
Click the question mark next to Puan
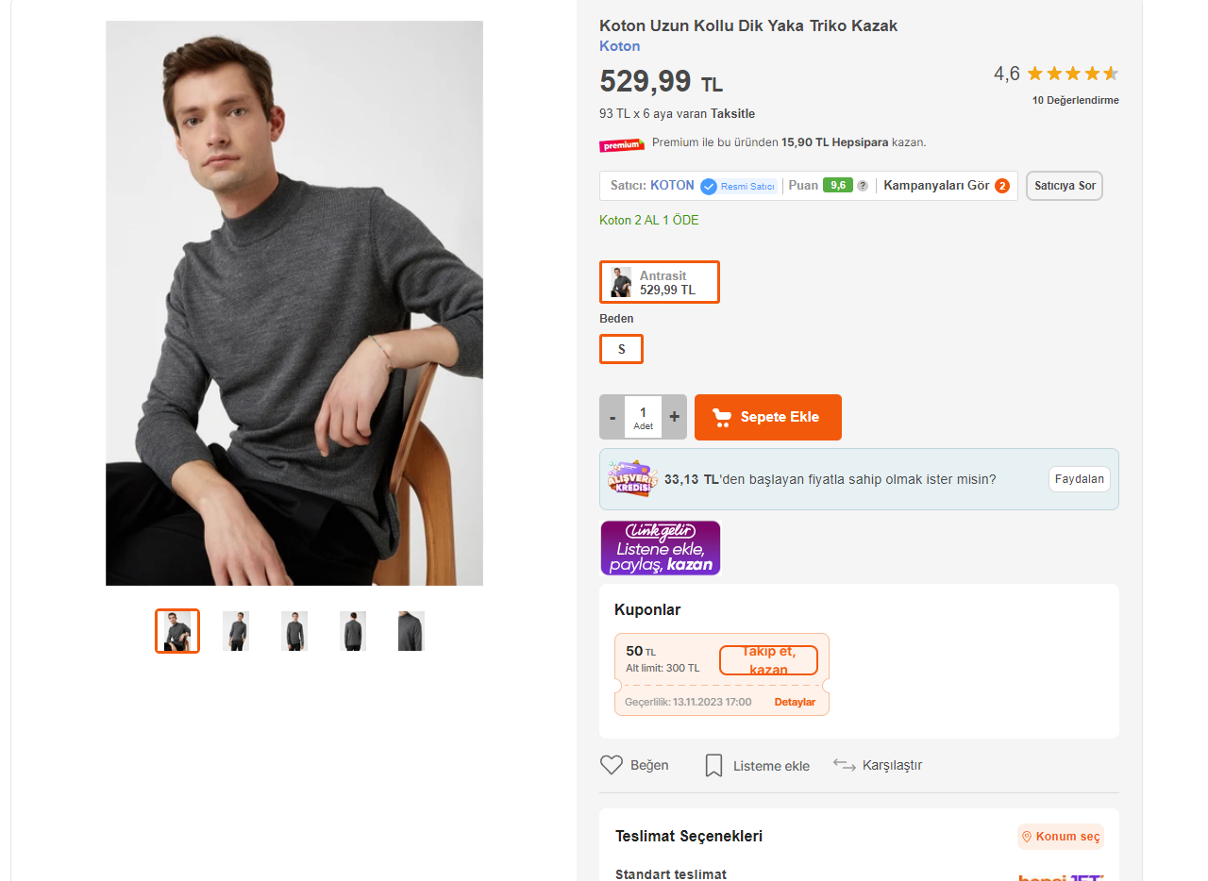(863, 186)
